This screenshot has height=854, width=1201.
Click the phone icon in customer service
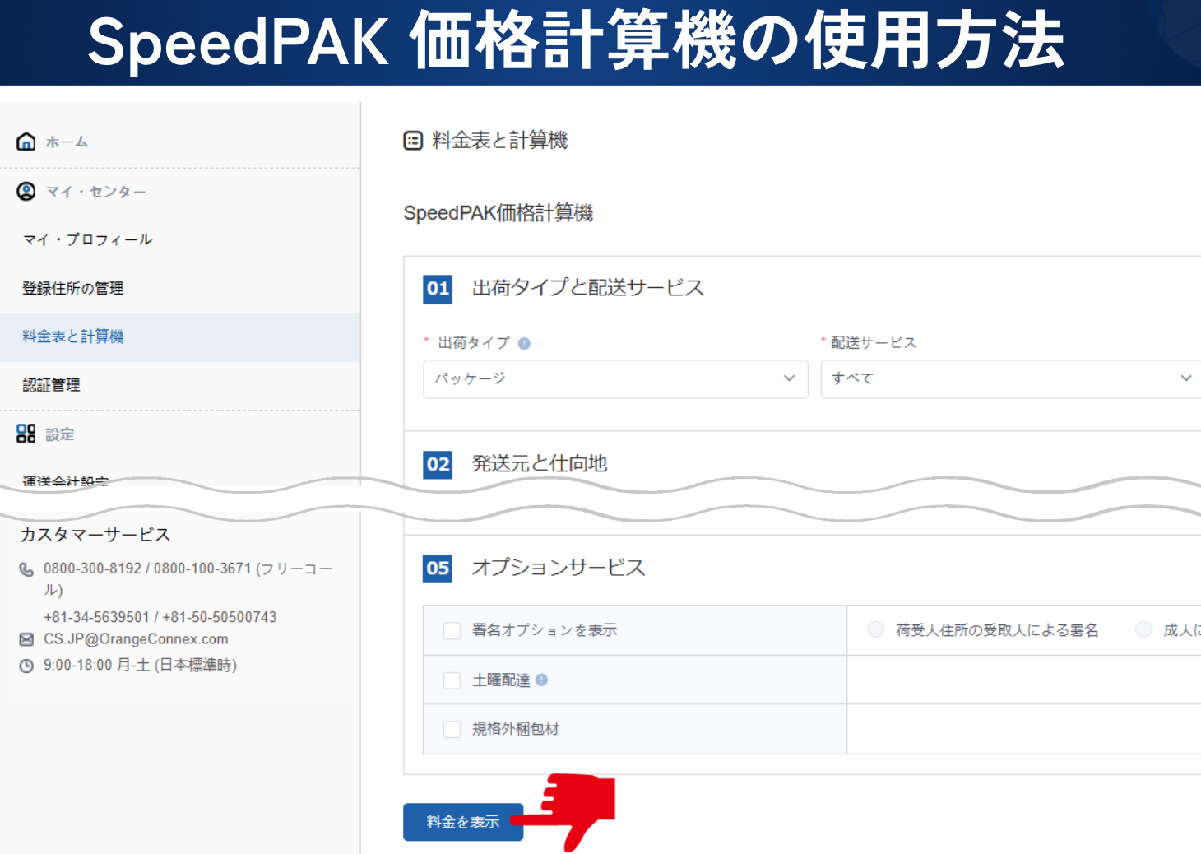(x=26, y=569)
